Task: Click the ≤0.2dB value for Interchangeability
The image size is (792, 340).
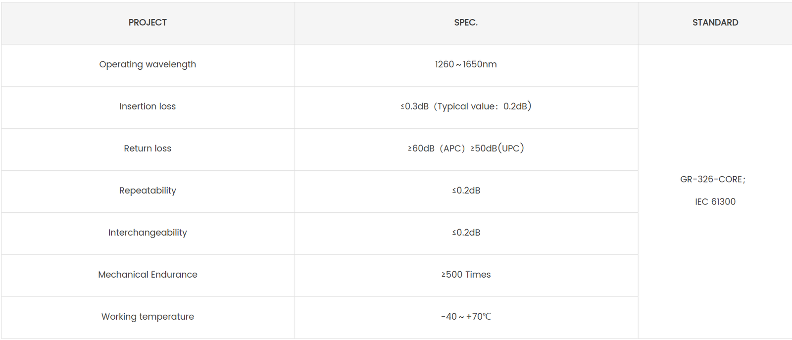Action: (466, 233)
